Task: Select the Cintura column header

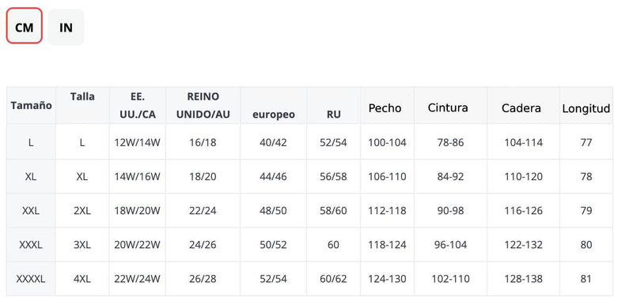Action: [x=448, y=107]
